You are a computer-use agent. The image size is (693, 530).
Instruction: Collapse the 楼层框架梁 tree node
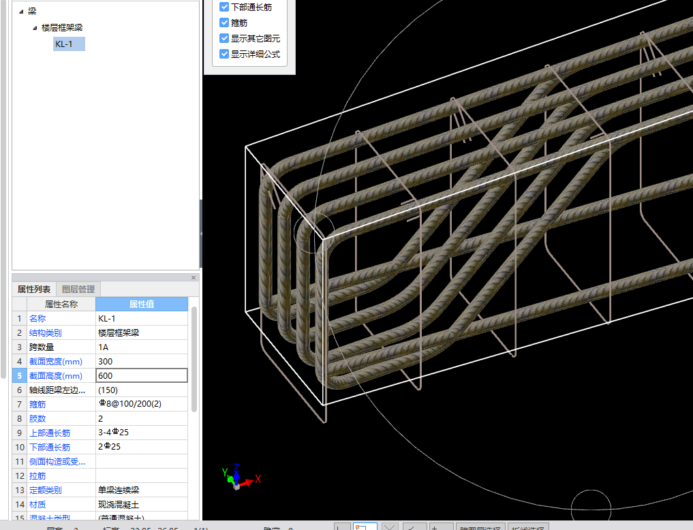35,28
